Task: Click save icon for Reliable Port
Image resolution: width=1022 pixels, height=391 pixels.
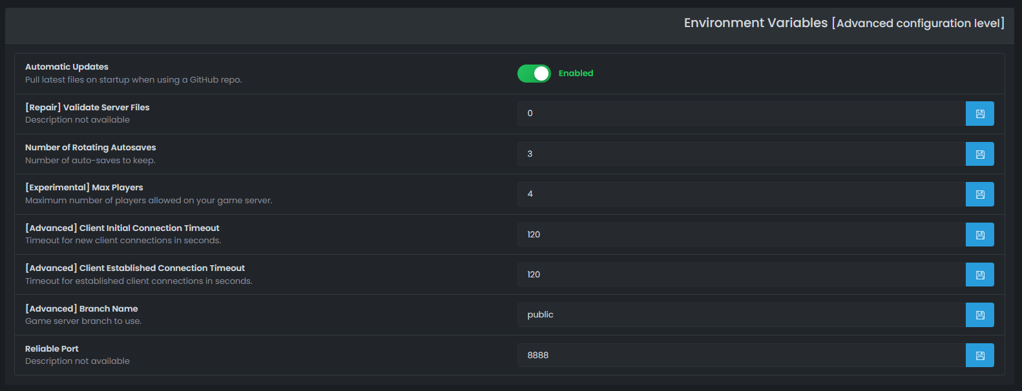Action: tap(979, 356)
